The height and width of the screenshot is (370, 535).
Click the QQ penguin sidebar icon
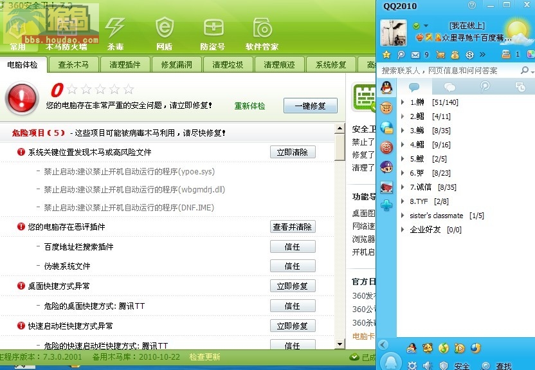coord(386,88)
